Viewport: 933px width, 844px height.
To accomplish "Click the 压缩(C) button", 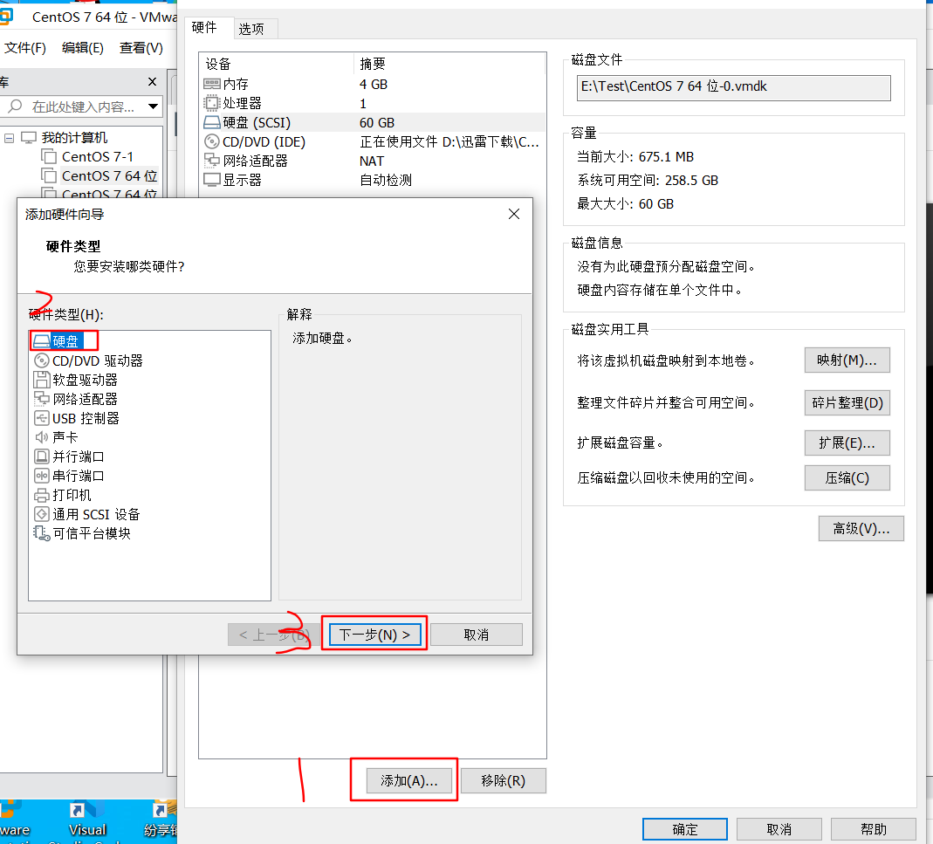I will click(x=847, y=477).
